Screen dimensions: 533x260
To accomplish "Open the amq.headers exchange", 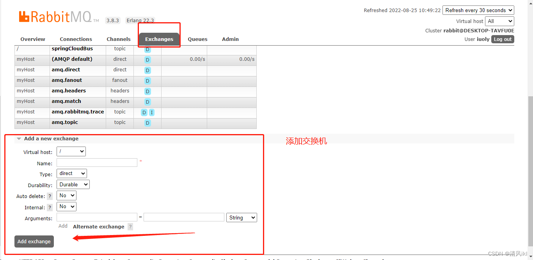I will point(69,91).
